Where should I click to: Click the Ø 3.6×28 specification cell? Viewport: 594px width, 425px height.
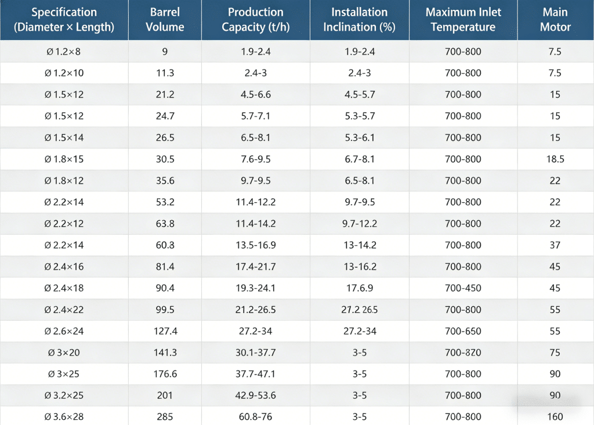click(x=64, y=417)
